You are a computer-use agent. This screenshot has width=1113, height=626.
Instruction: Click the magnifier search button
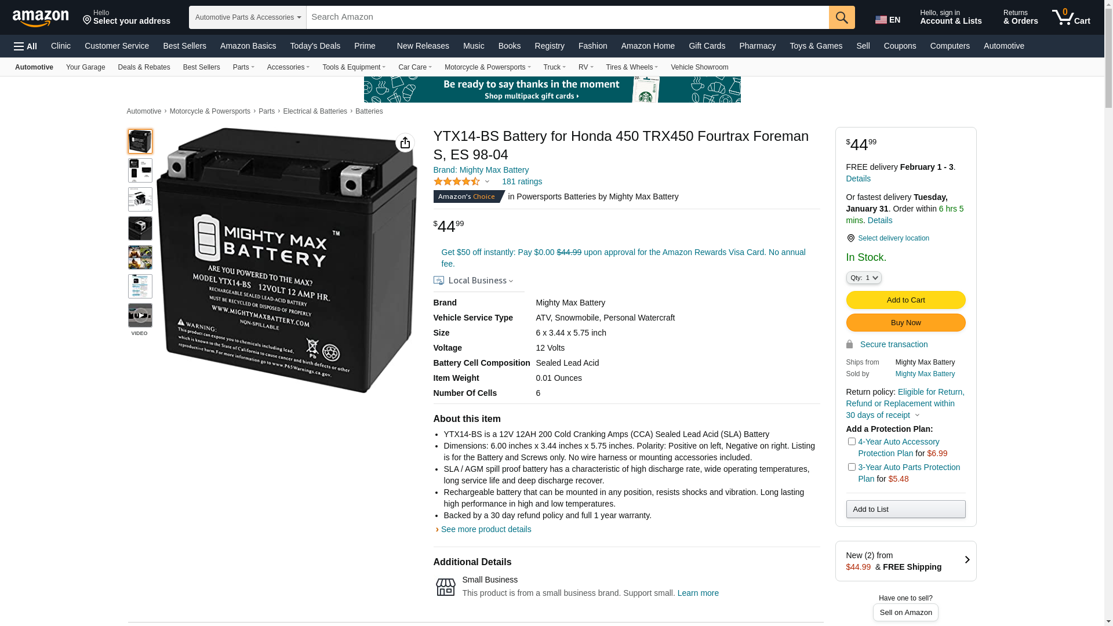(842, 17)
